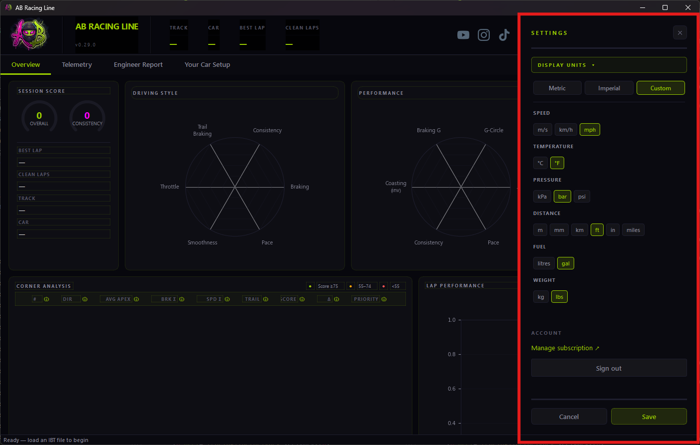
Task: Collapse the Display Units section
Action: (609, 65)
